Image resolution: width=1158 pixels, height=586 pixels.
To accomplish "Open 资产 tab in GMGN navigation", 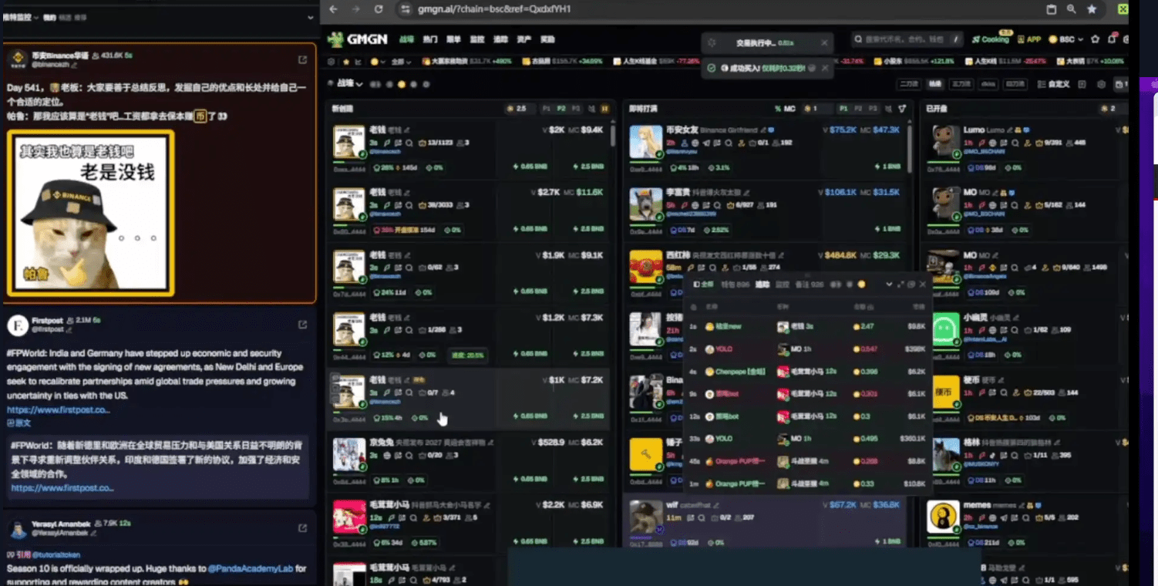I will [x=523, y=39].
